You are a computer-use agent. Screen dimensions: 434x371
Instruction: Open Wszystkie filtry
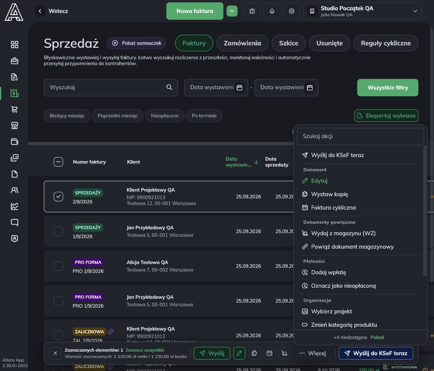pos(387,88)
